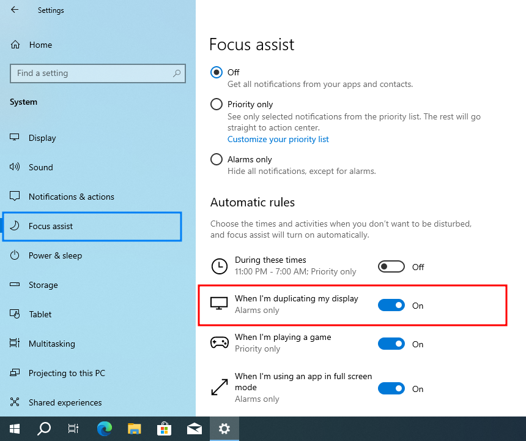Turn on the During these times toggle
The height and width of the screenshot is (441, 526).
(x=391, y=266)
